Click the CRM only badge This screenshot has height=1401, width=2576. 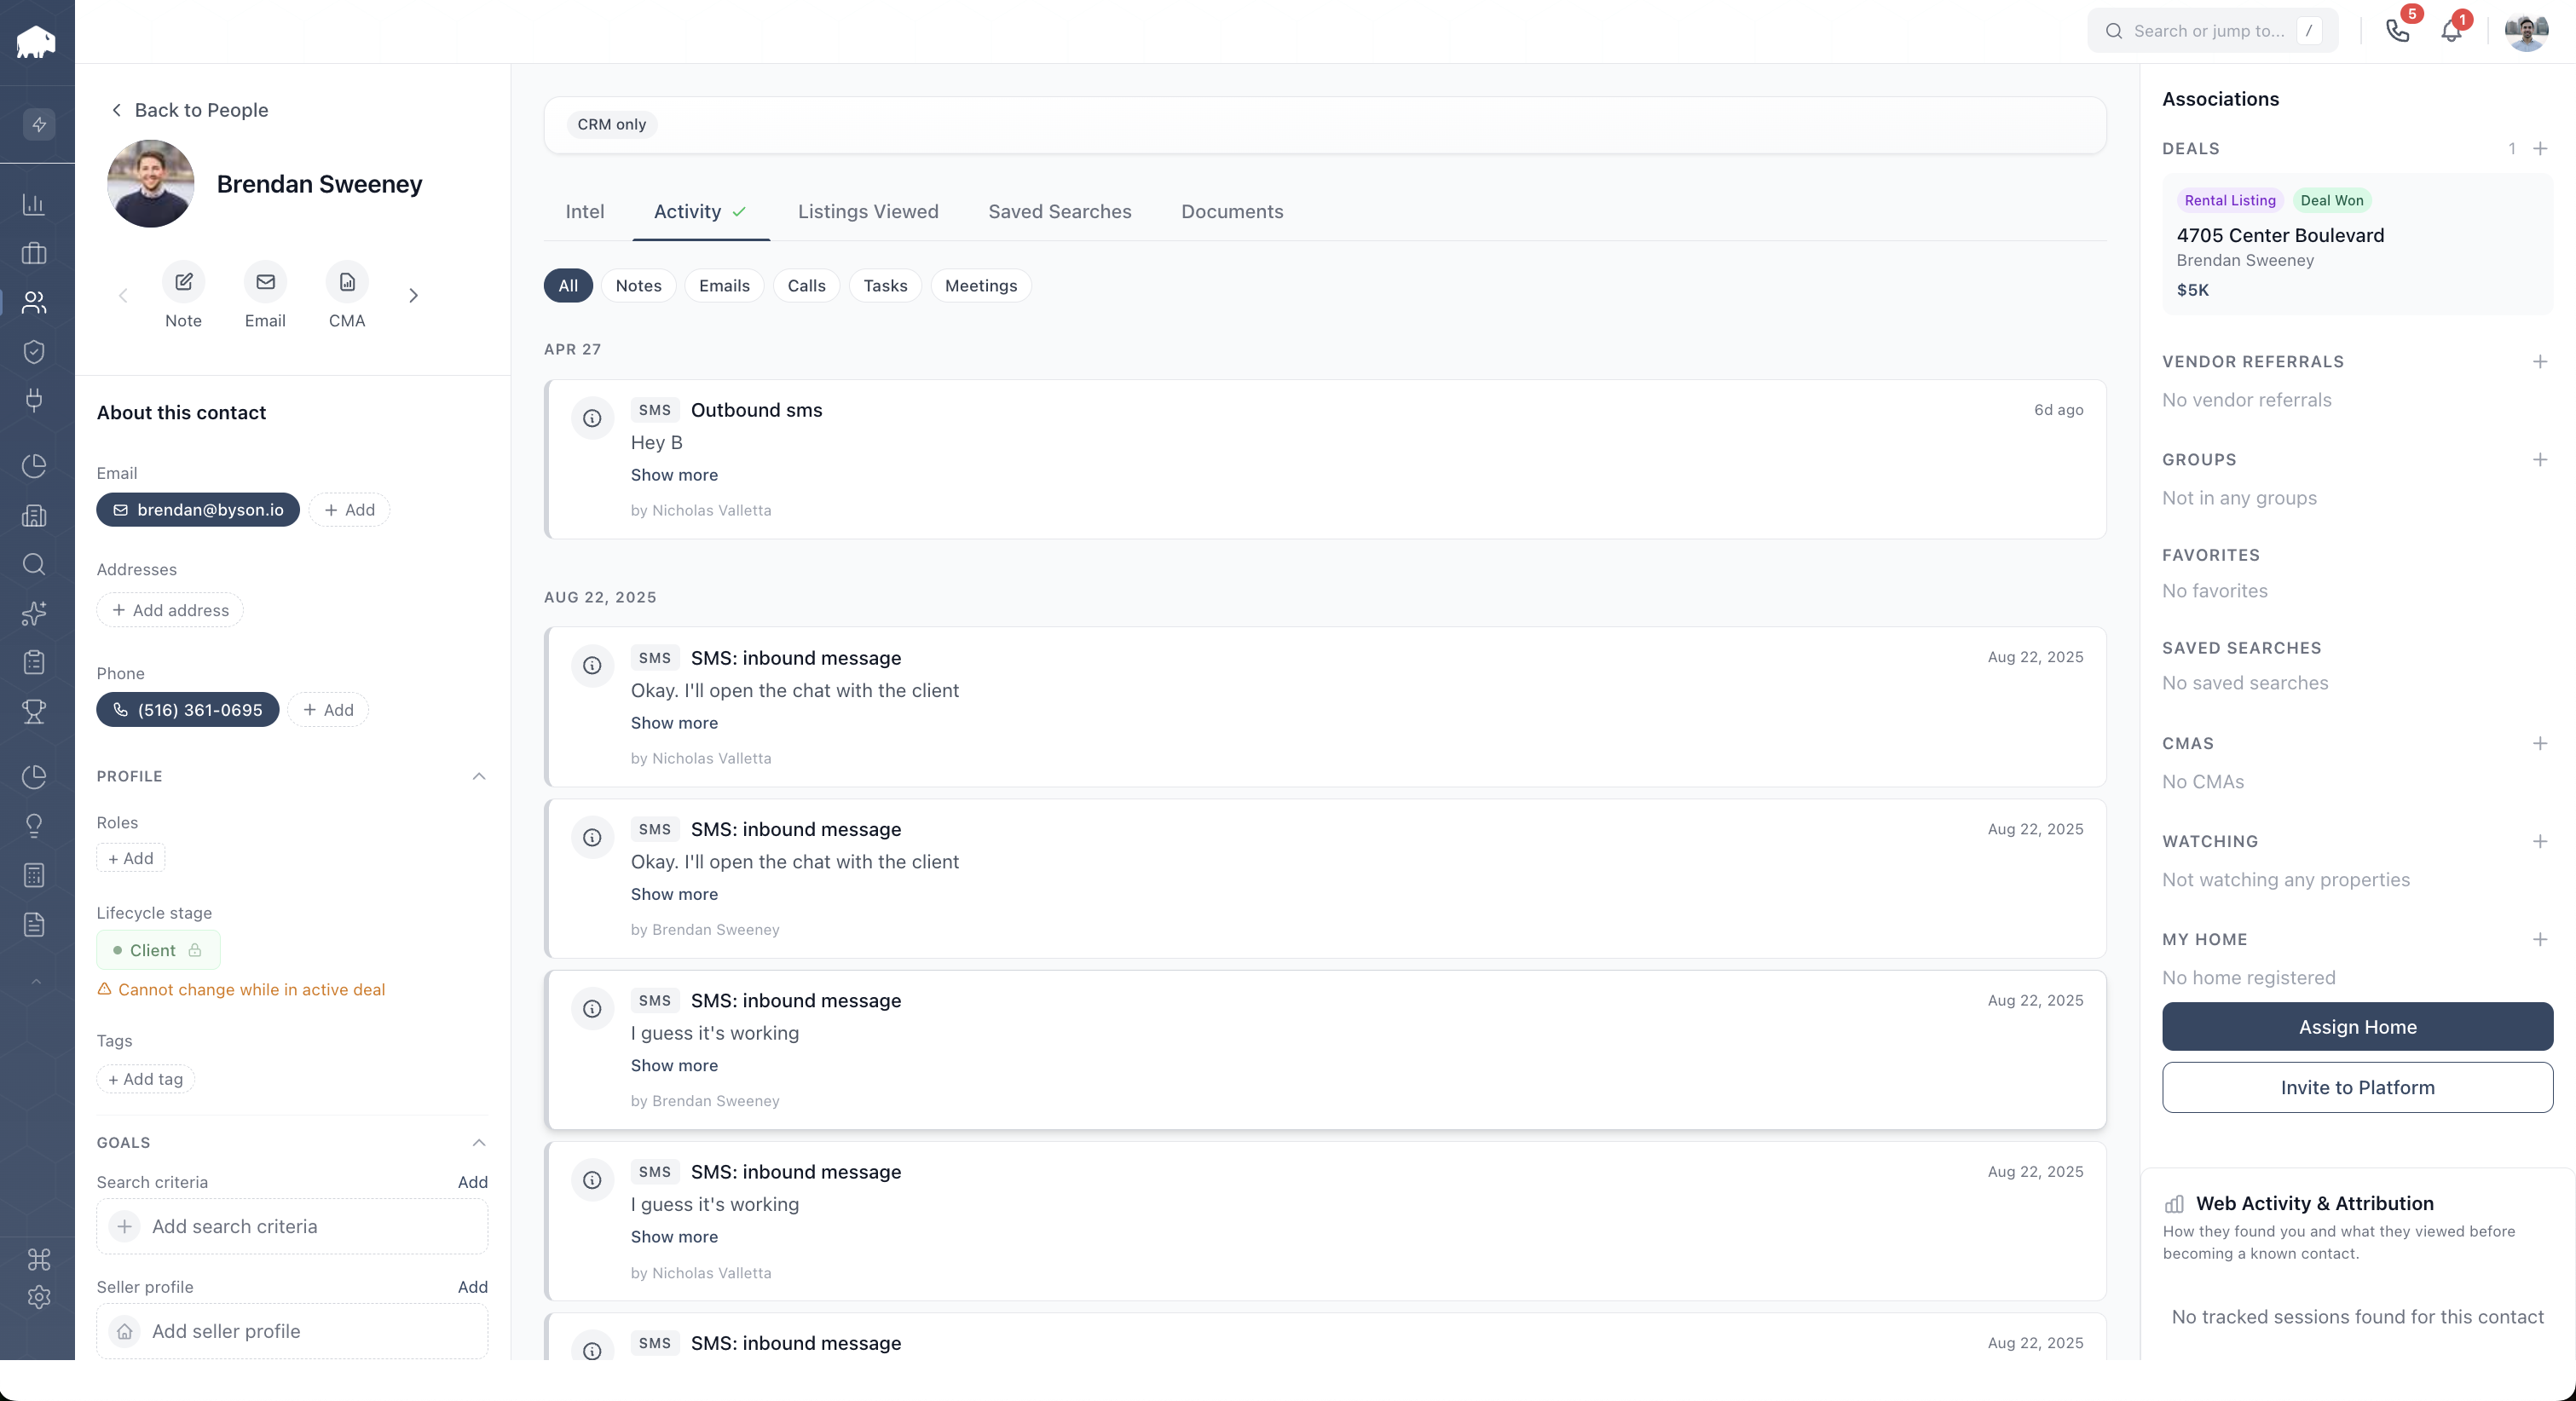click(x=611, y=124)
